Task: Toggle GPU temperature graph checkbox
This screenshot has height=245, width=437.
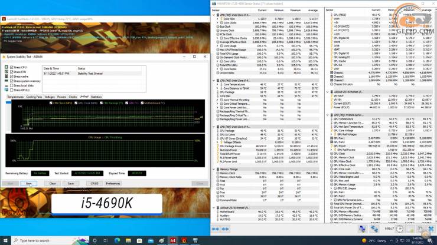Action: point(127,103)
